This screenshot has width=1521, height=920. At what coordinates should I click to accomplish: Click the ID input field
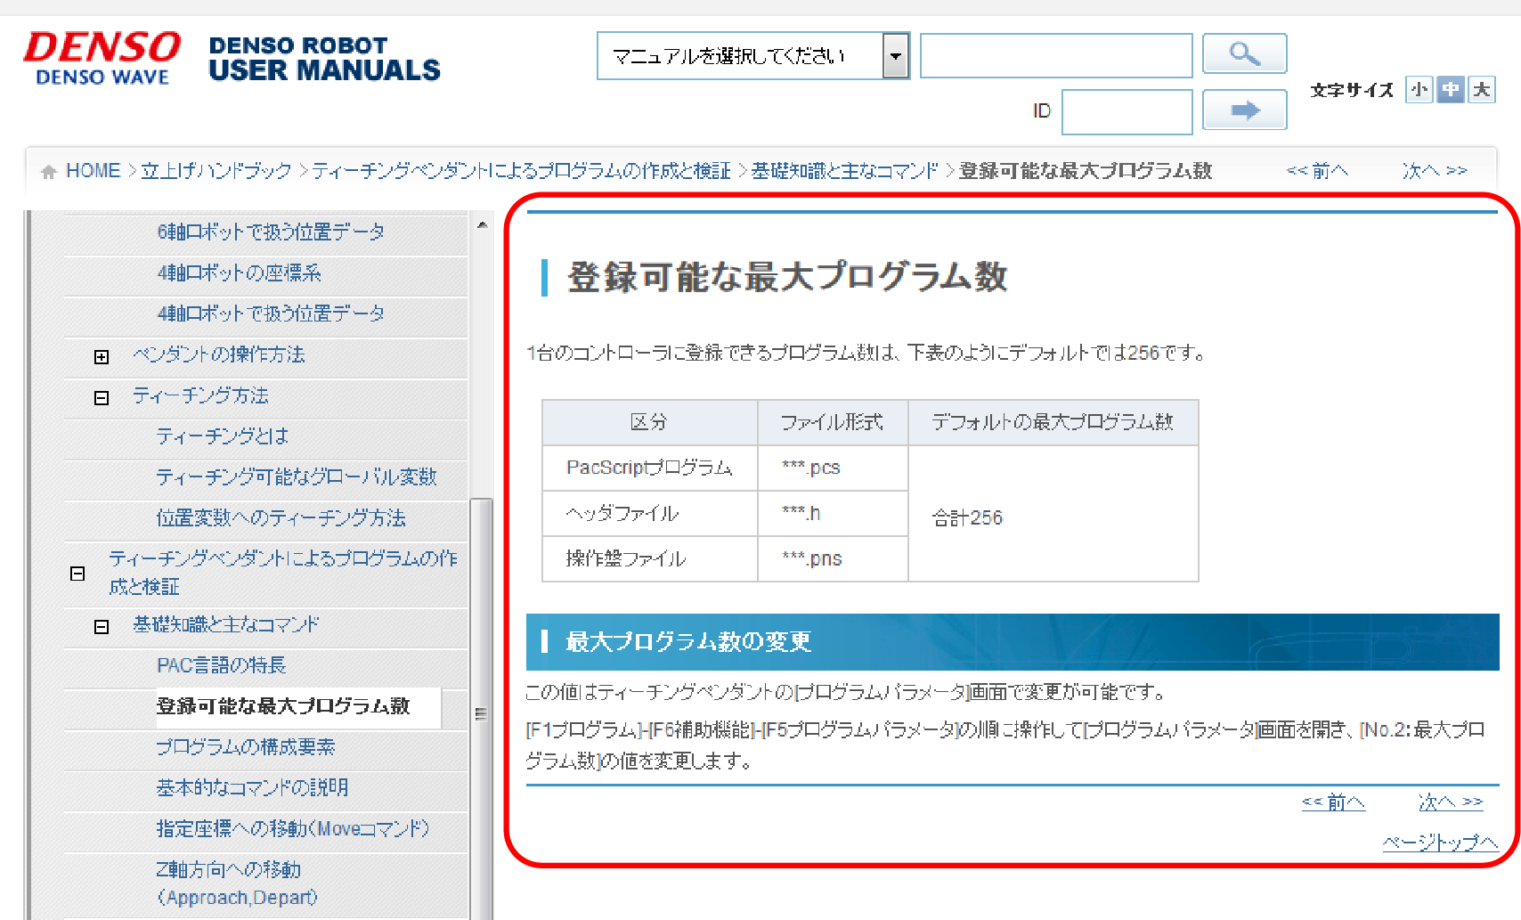coord(1127,112)
